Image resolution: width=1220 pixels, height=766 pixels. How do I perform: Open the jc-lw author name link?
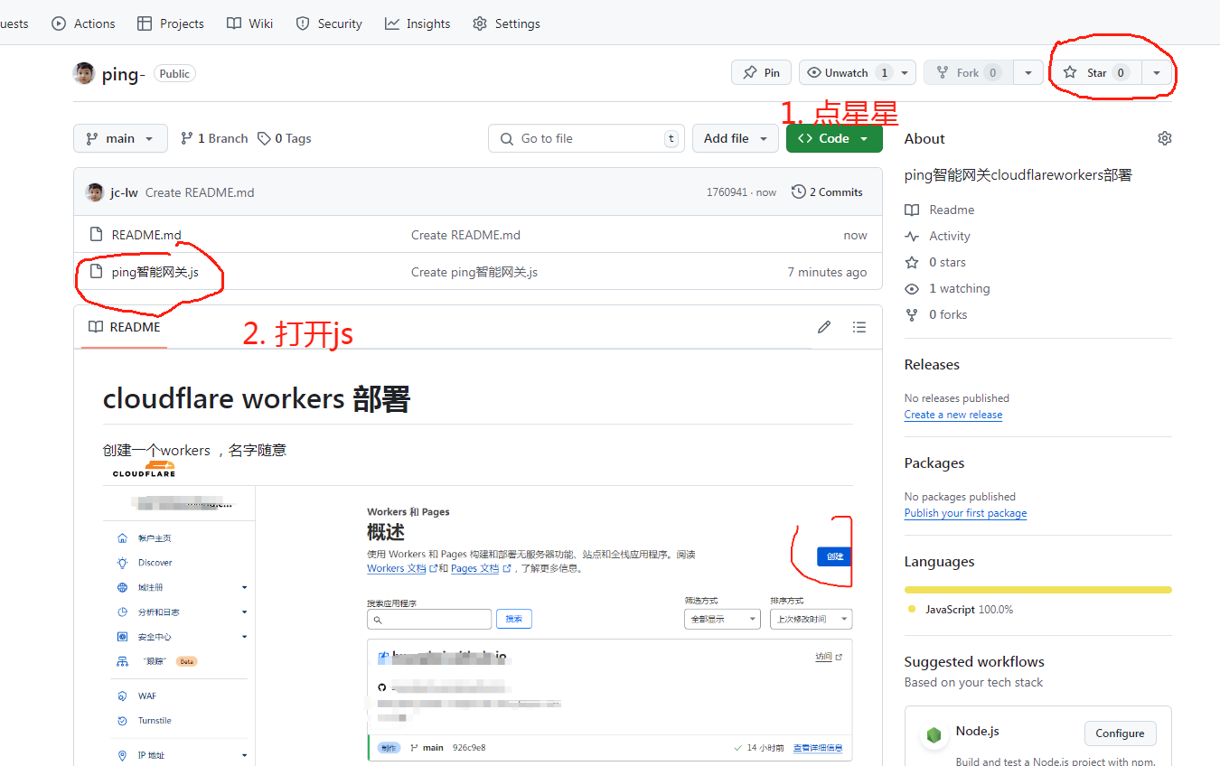pos(124,192)
